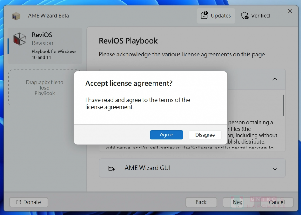The width and height of the screenshot is (301, 215).
Task: Select the ReviOS playbook cube icon
Action: point(19,39)
